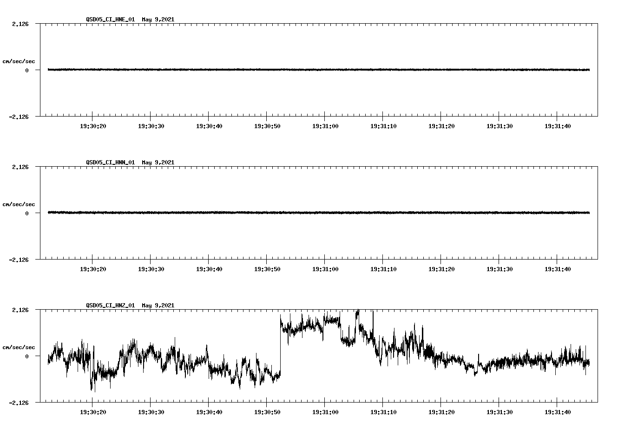Click the cm/sec/sec label on bottom plot
This screenshot has width=631, height=429.
click(x=19, y=347)
